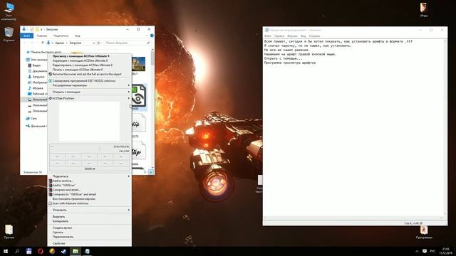Open taskbar search magnifier
The height and width of the screenshot is (256, 456).
(17, 251)
